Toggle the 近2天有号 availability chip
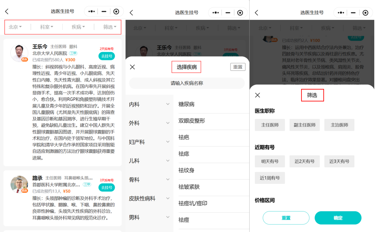 (x=304, y=161)
